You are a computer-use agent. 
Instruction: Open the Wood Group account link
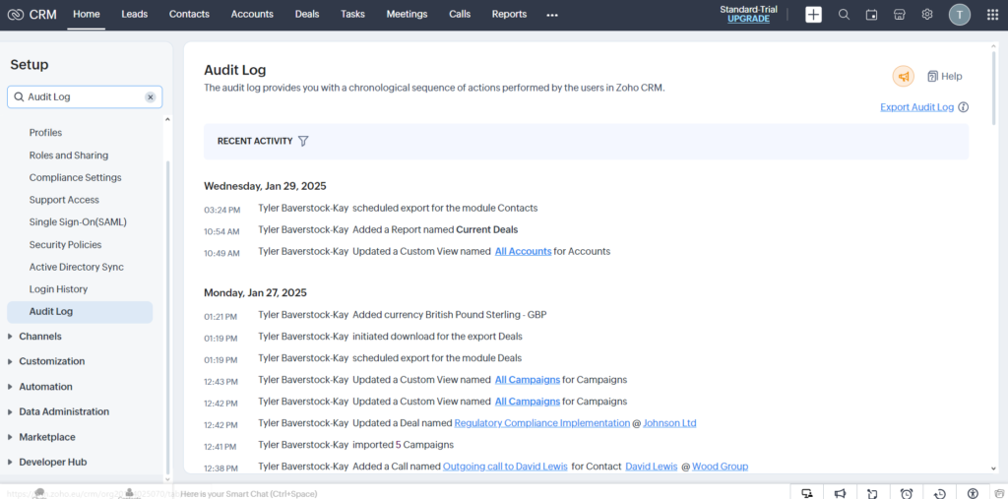pos(720,467)
